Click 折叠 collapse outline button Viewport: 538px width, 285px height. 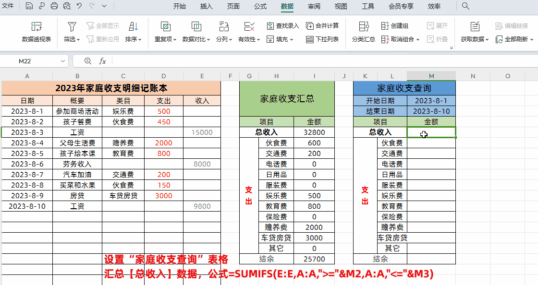click(x=437, y=39)
